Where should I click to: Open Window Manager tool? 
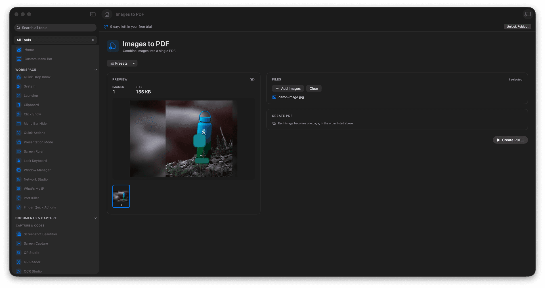coord(55,170)
